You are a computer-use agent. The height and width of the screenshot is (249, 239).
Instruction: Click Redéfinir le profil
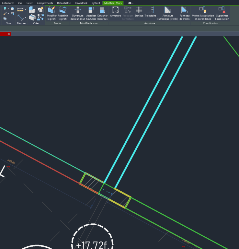(x=63, y=13)
